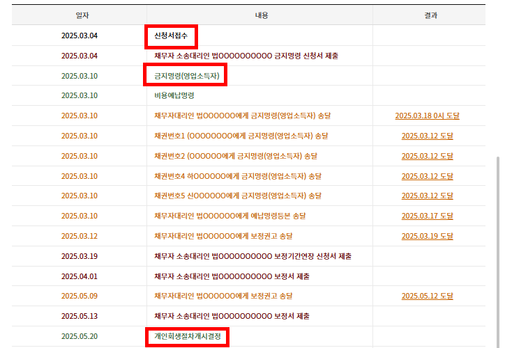Select the 2025.05.13 보정서 제출 row
Screen dimensions: 505x348
coord(232,317)
